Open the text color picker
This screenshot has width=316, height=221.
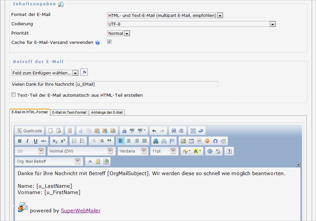[x=186, y=151]
